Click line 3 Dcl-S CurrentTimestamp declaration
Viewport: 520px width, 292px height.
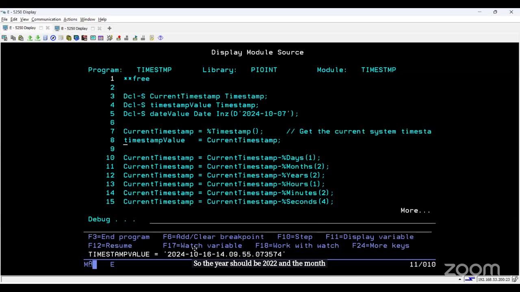(x=195, y=97)
